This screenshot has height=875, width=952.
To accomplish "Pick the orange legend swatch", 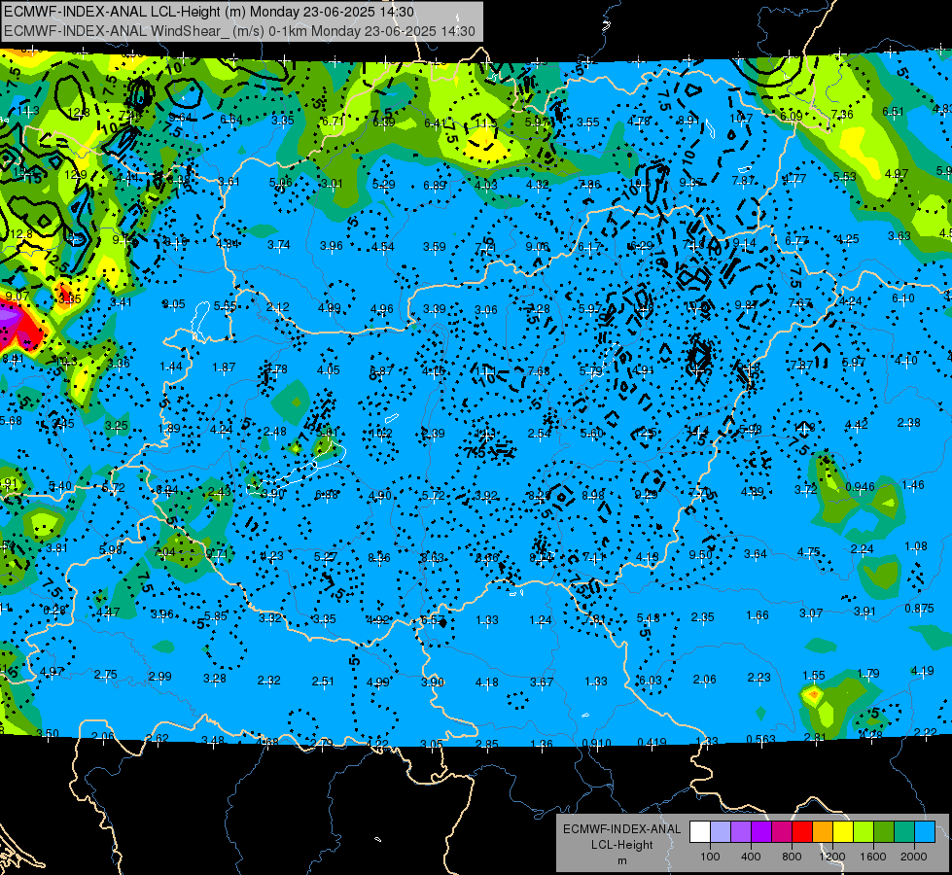I will [x=822, y=832].
